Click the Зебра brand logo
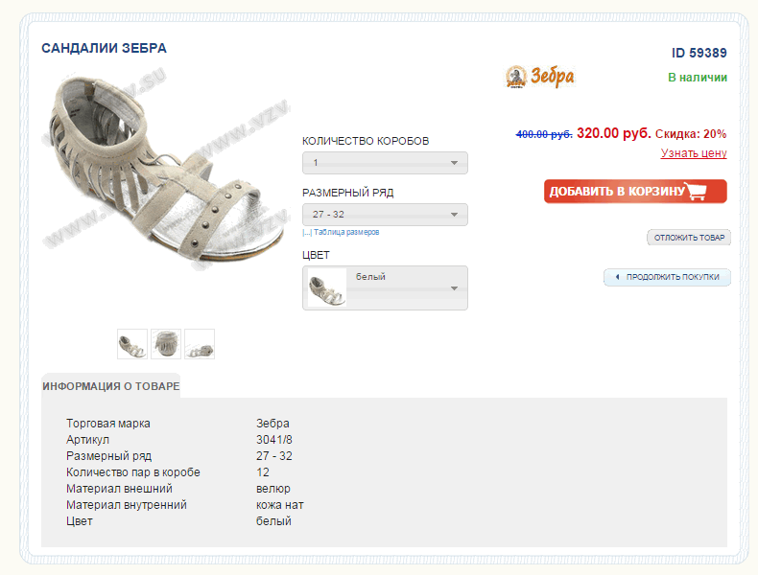The image size is (758, 575). click(539, 77)
